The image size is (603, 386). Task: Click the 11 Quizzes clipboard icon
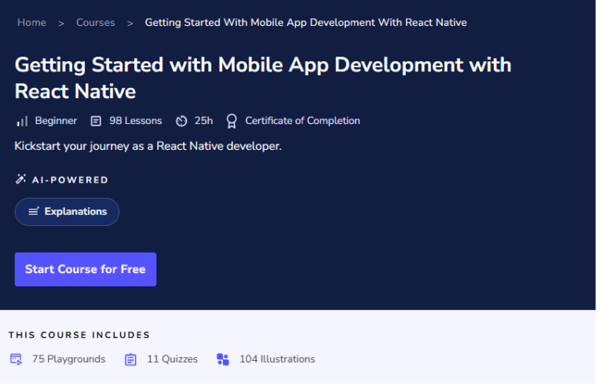(130, 359)
